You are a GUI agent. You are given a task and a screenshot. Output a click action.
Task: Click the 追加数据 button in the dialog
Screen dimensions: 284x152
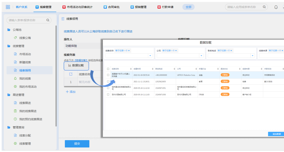coord(276,134)
